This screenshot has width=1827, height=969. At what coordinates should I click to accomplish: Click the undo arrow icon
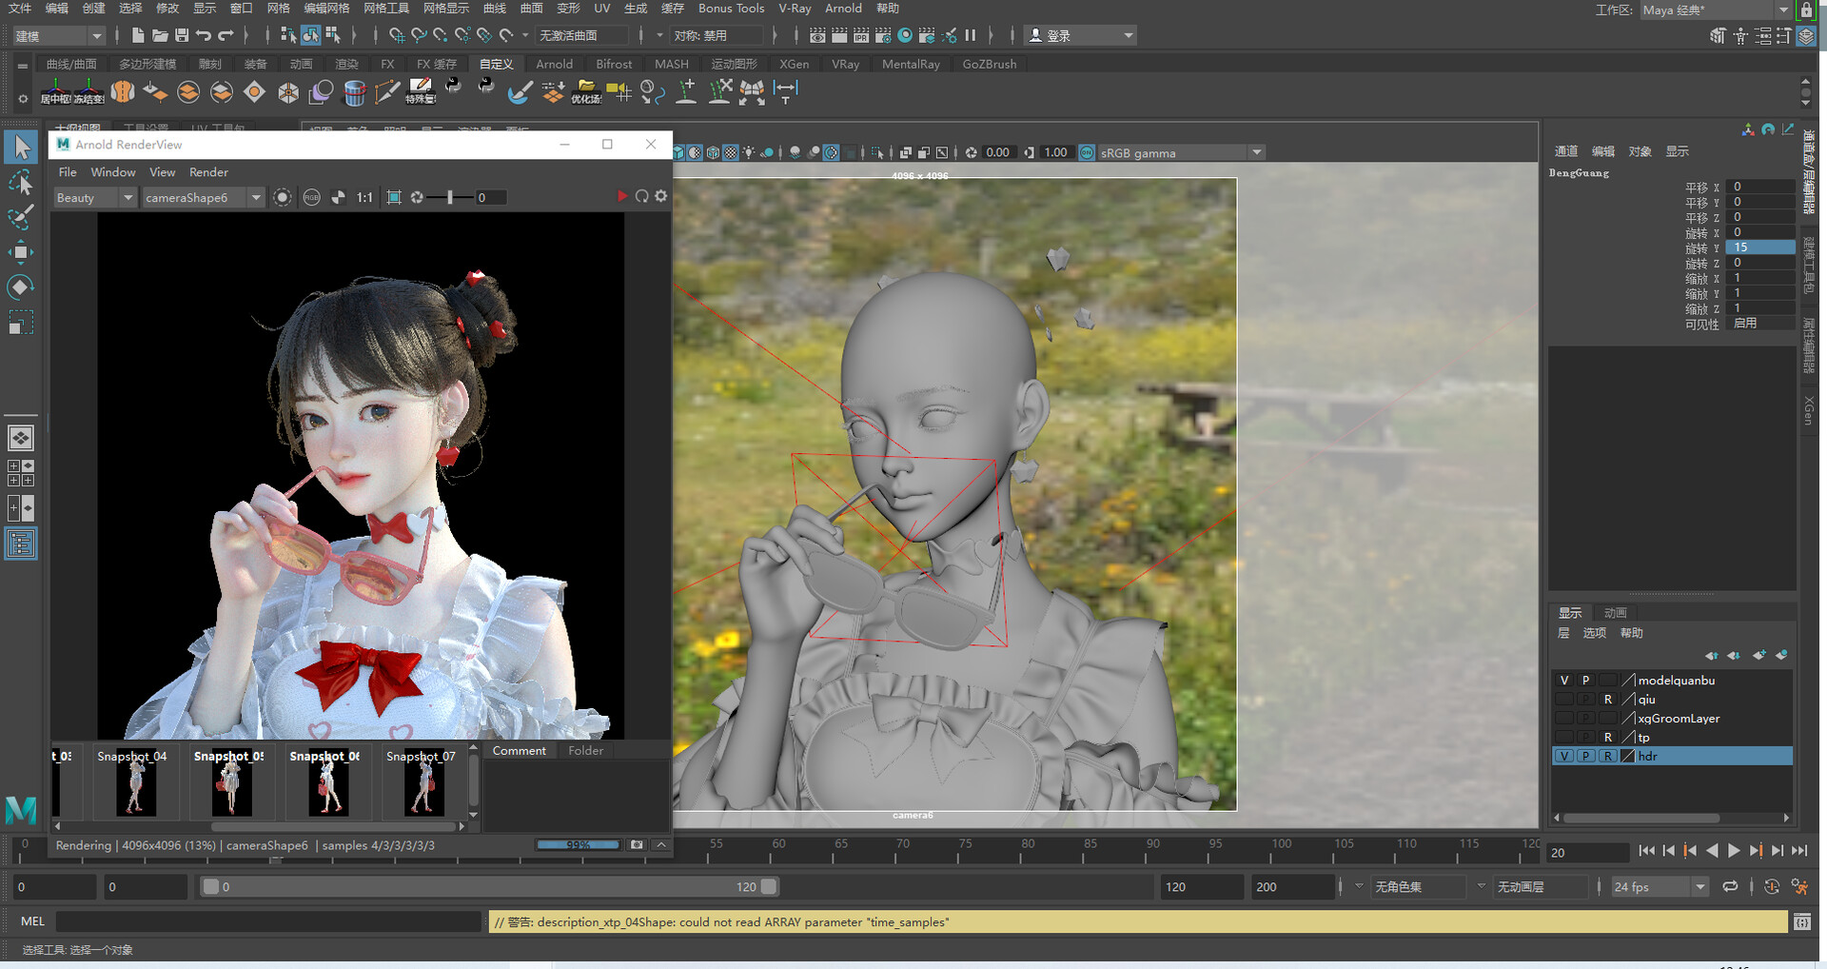coord(204,35)
